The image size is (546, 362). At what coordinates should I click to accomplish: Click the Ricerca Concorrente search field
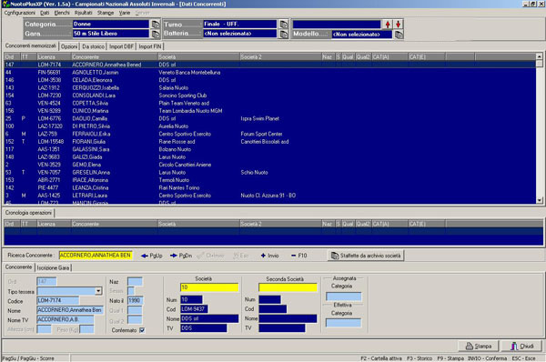(x=96, y=256)
